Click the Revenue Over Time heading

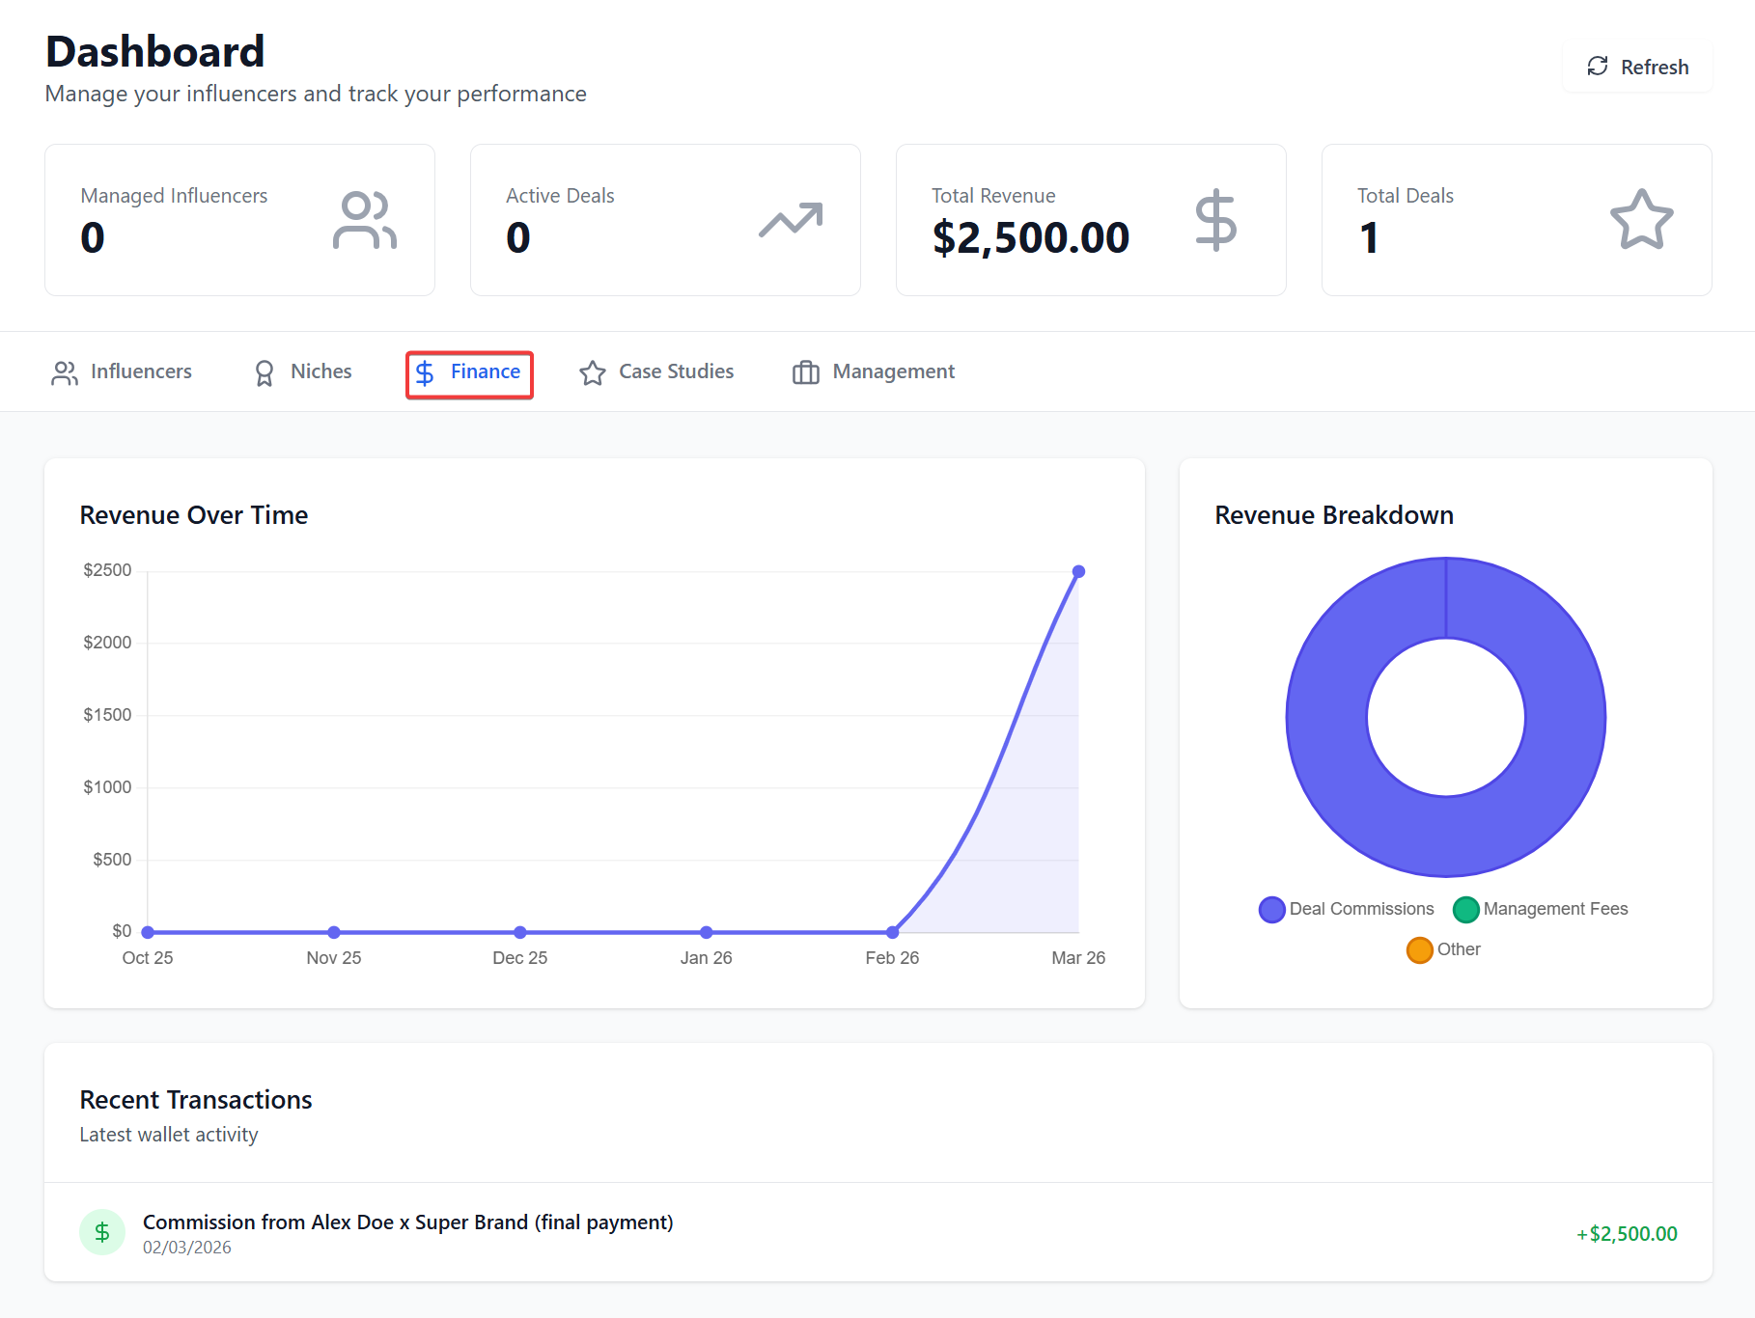pyautogui.click(x=194, y=515)
